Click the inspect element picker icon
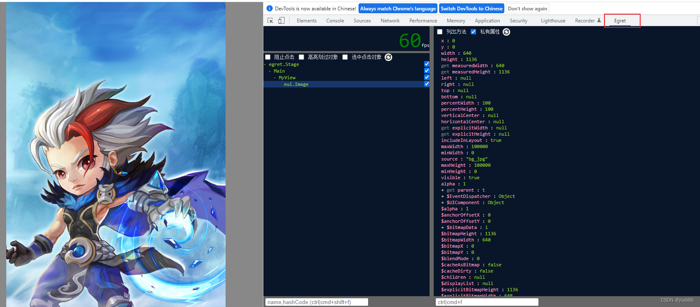This screenshot has width=700, height=307. (x=270, y=20)
